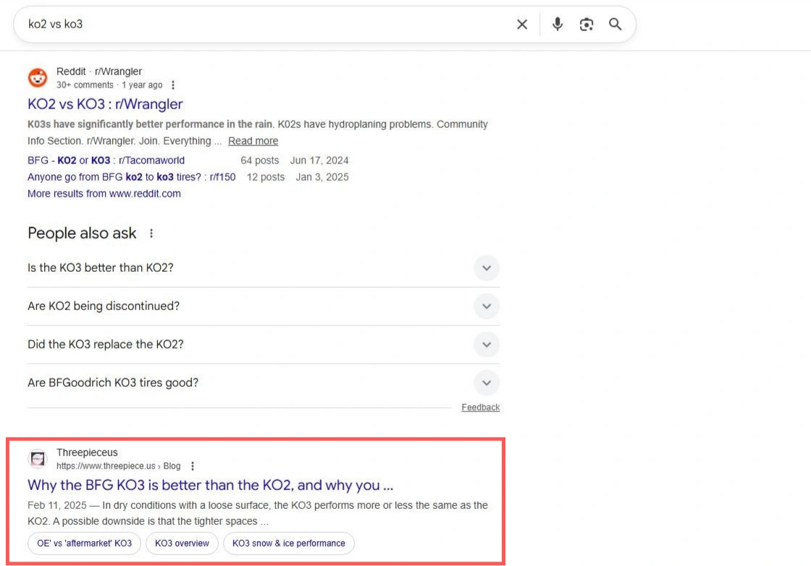811x566 pixels.
Task: Open three-dot menu next to threepiece.us URL
Action: pyautogui.click(x=193, y=466)
